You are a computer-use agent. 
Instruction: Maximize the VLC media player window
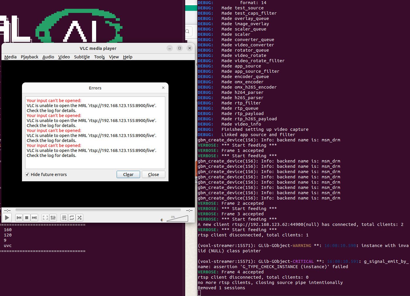(x=180, y=48)
